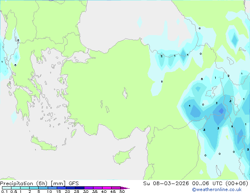Click the '50' legend scale label
This screenshot has height=193, width=250.
pos(122,191)
